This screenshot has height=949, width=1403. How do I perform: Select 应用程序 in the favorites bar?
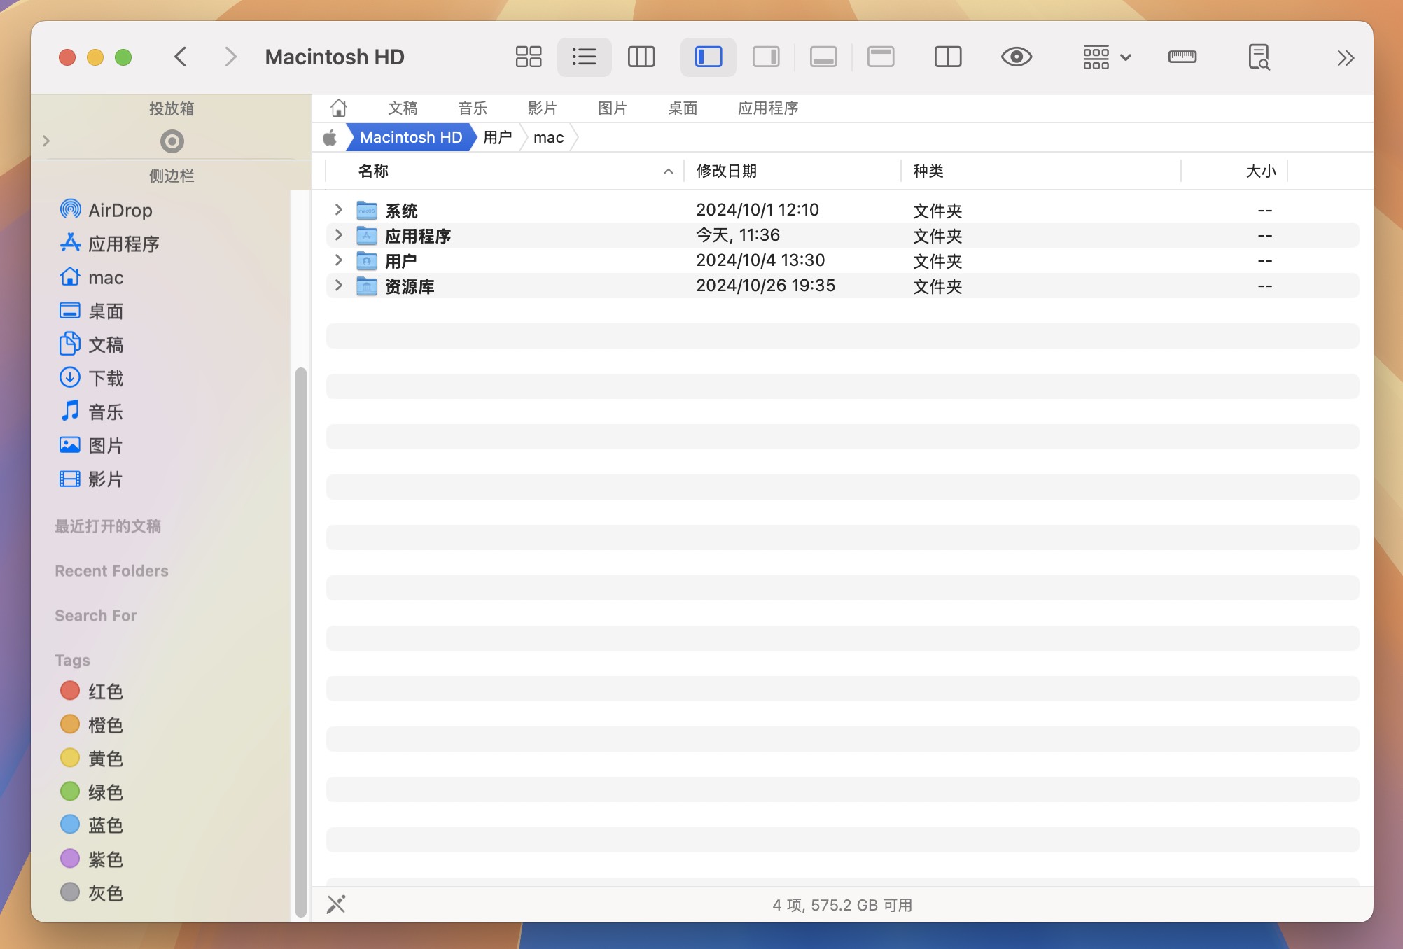(768, 108)
